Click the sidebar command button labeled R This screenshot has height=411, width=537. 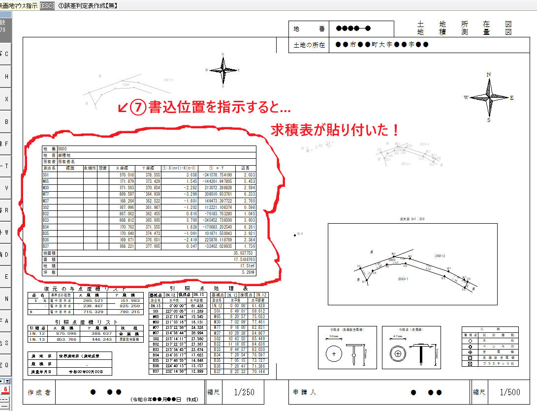[5, 210]
